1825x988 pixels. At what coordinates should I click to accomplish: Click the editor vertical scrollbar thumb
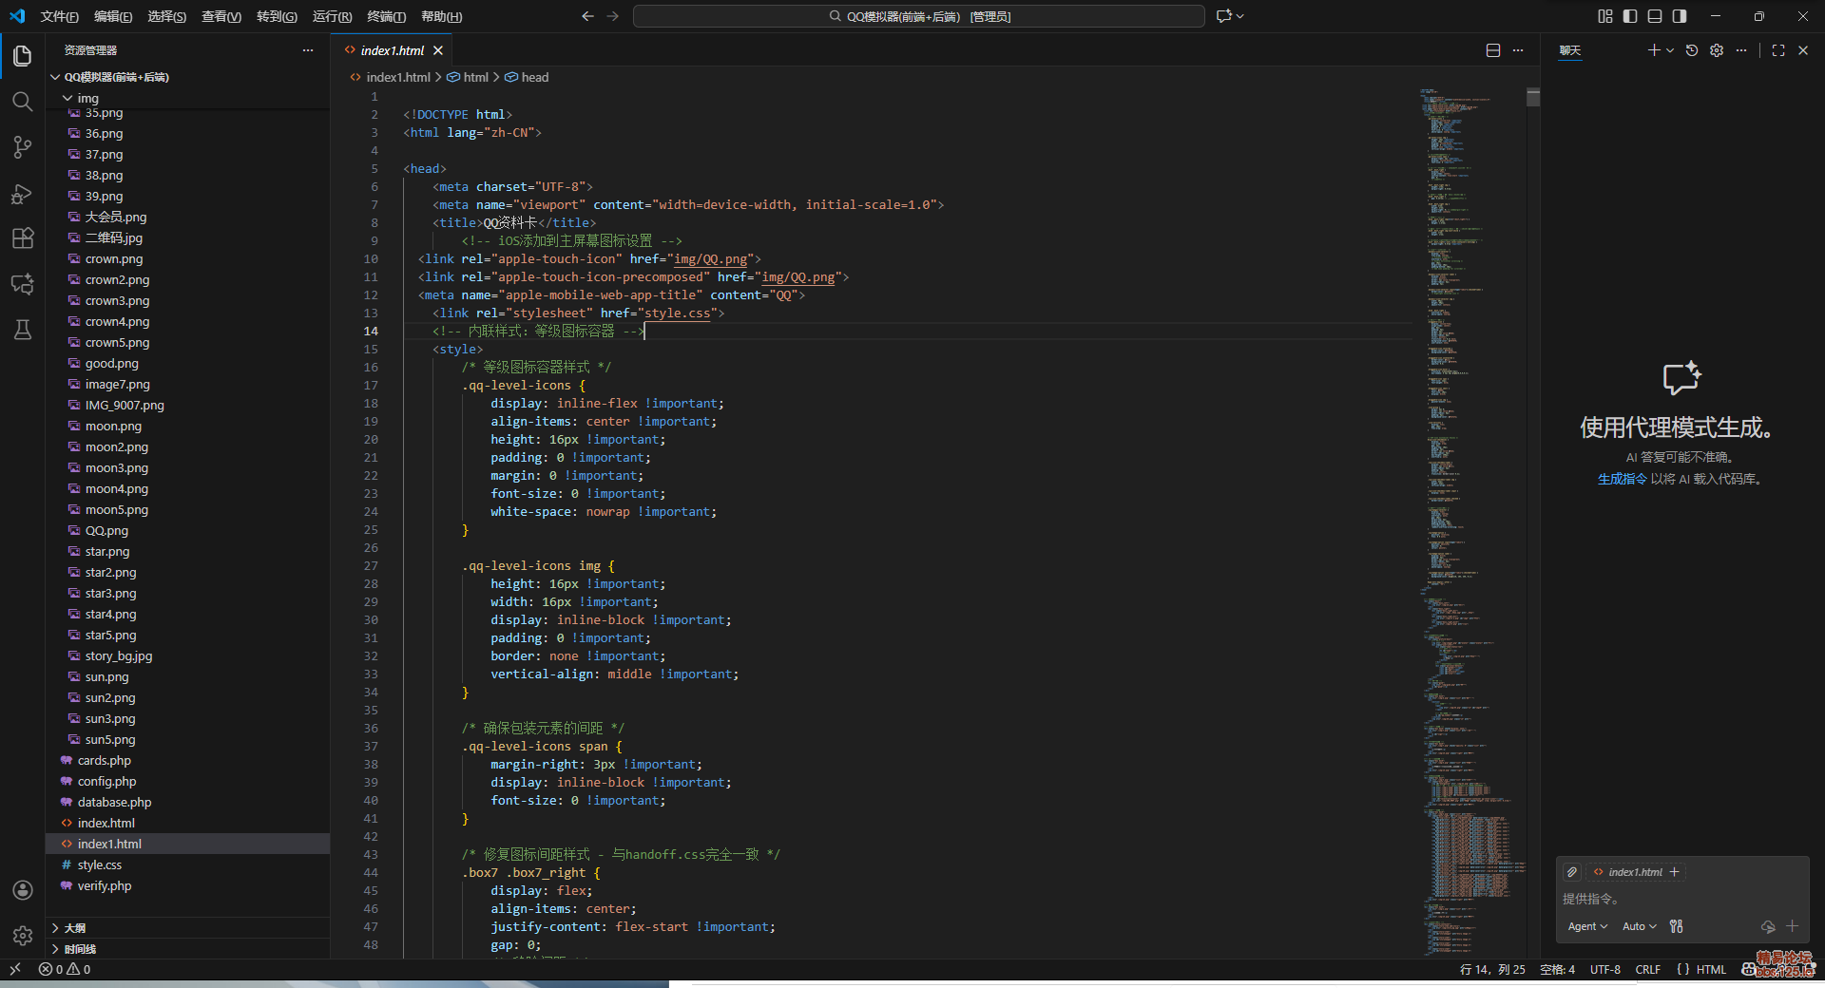[x=1533, y=98]
